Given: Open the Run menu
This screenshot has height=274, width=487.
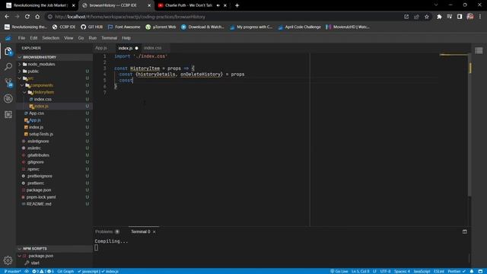Looking at the screenshot, I should [93, 38].
